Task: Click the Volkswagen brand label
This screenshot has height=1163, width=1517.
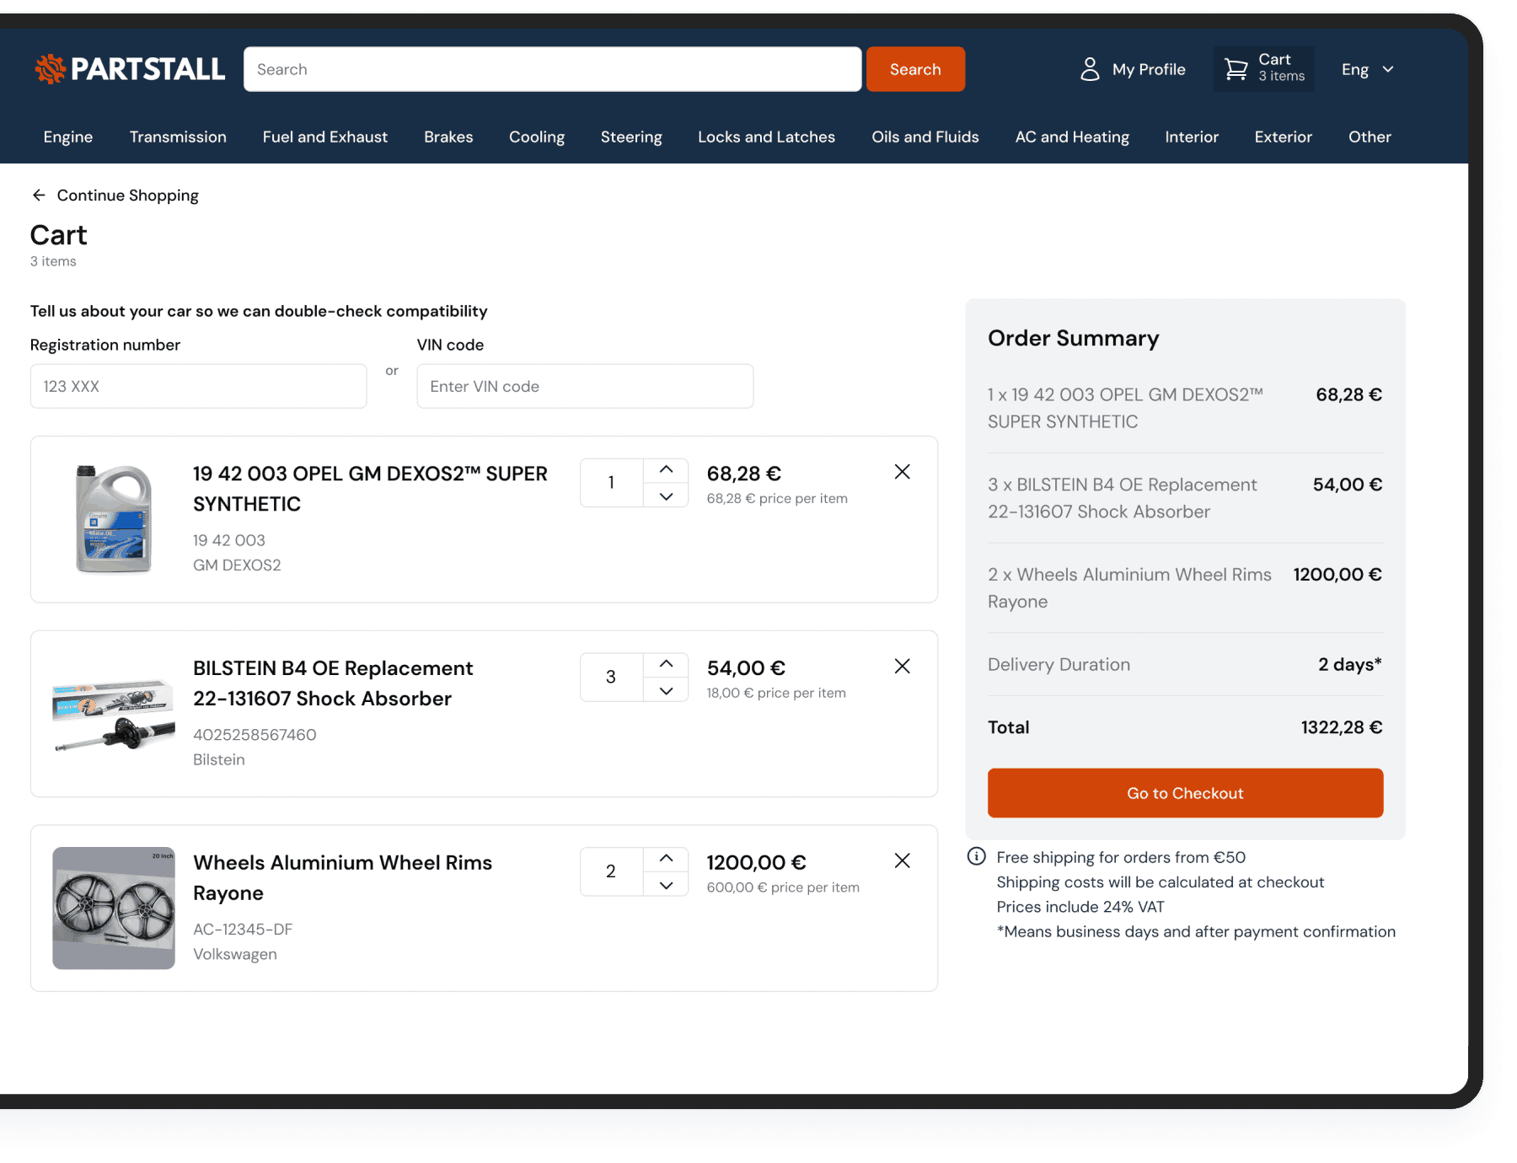Action: point(235,954)
